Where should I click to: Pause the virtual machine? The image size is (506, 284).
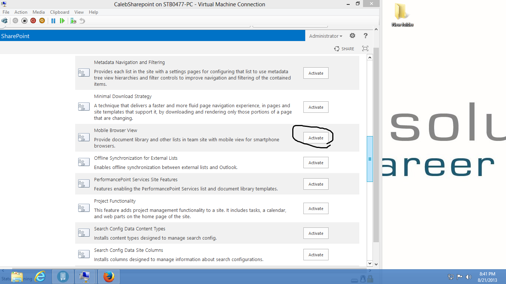pos(53,21)
